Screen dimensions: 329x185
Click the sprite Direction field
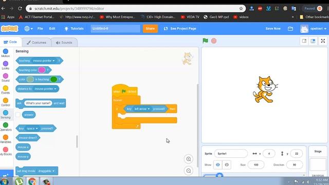[295, 165]
